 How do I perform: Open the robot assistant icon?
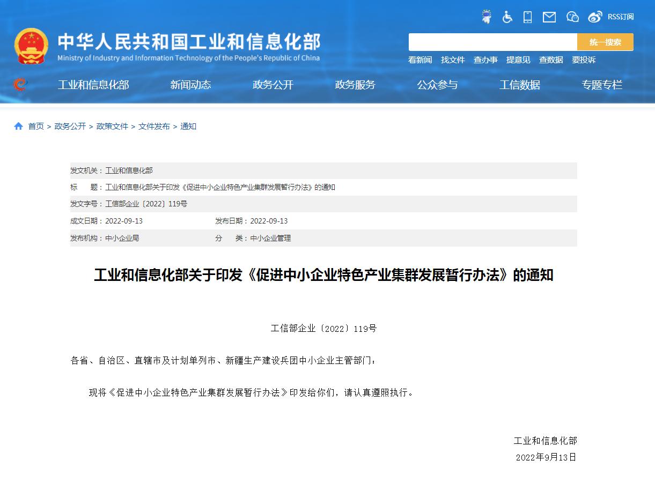[487, 17]
